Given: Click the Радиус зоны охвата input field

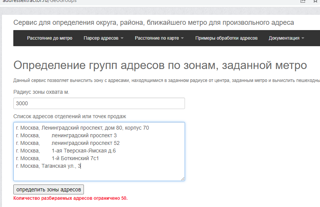Looking at the screenshot, I should point(99,103).
